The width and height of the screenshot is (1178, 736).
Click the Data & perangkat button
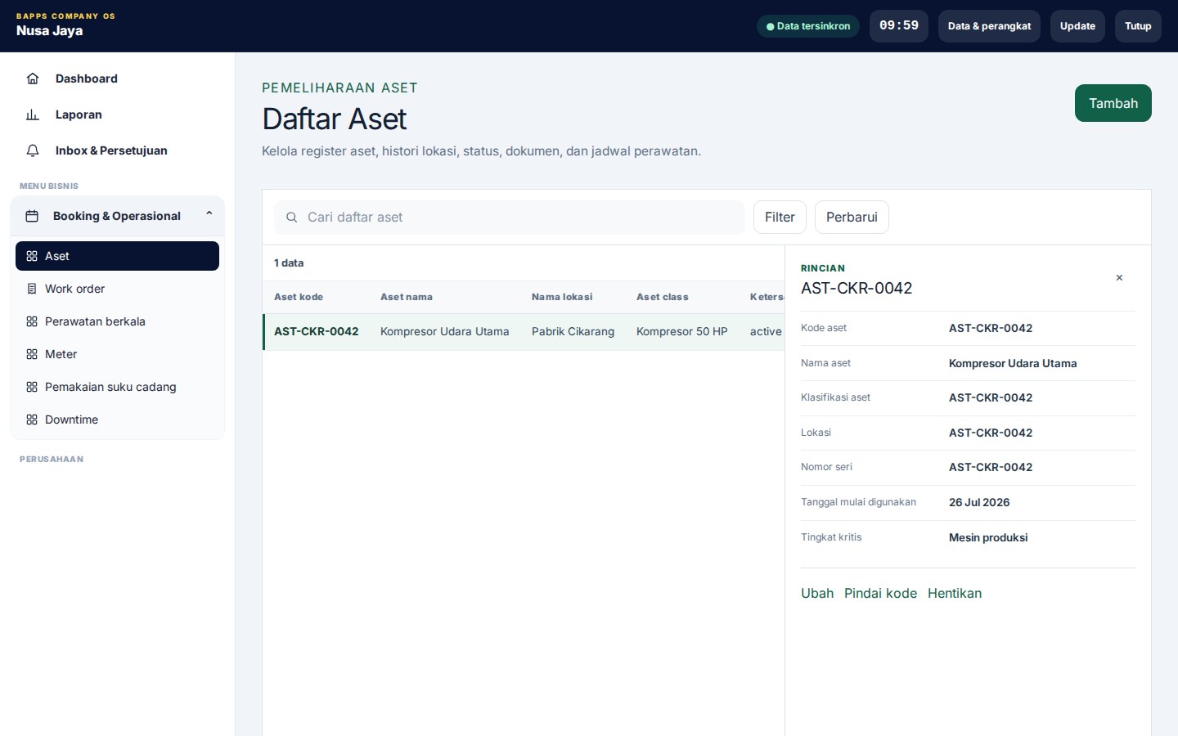pos(989,26)
